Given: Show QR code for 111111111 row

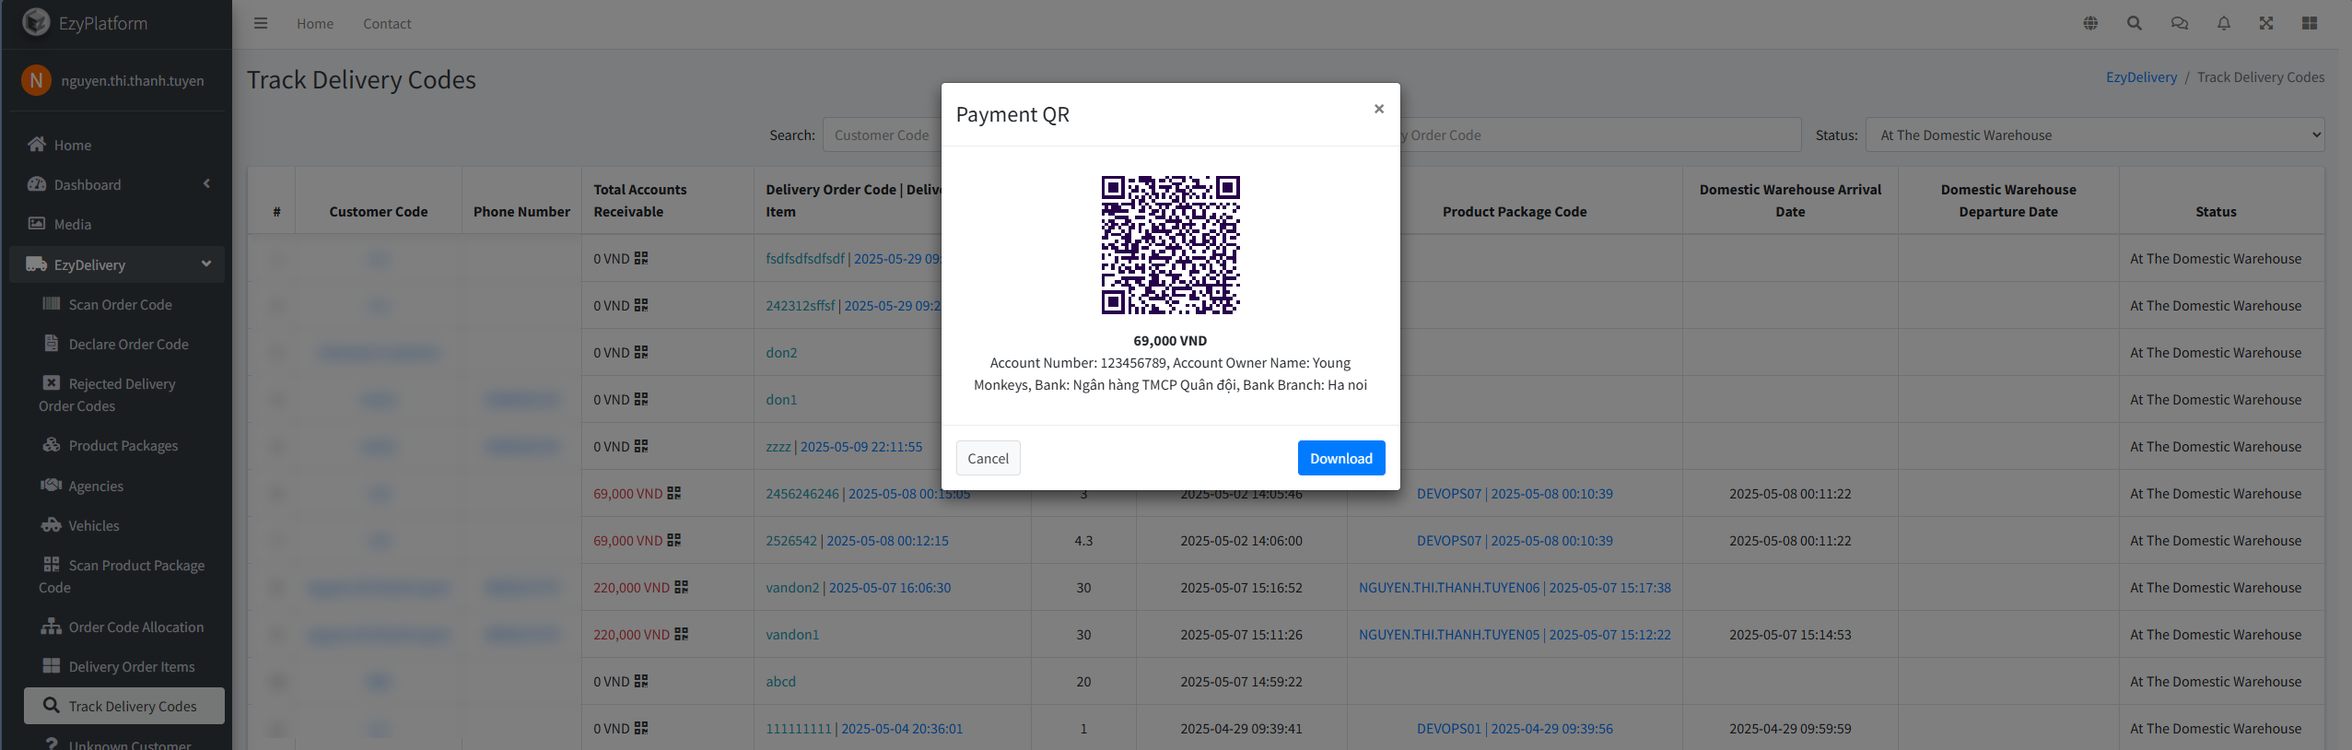Looking at the screenshot, I should 641,728.
